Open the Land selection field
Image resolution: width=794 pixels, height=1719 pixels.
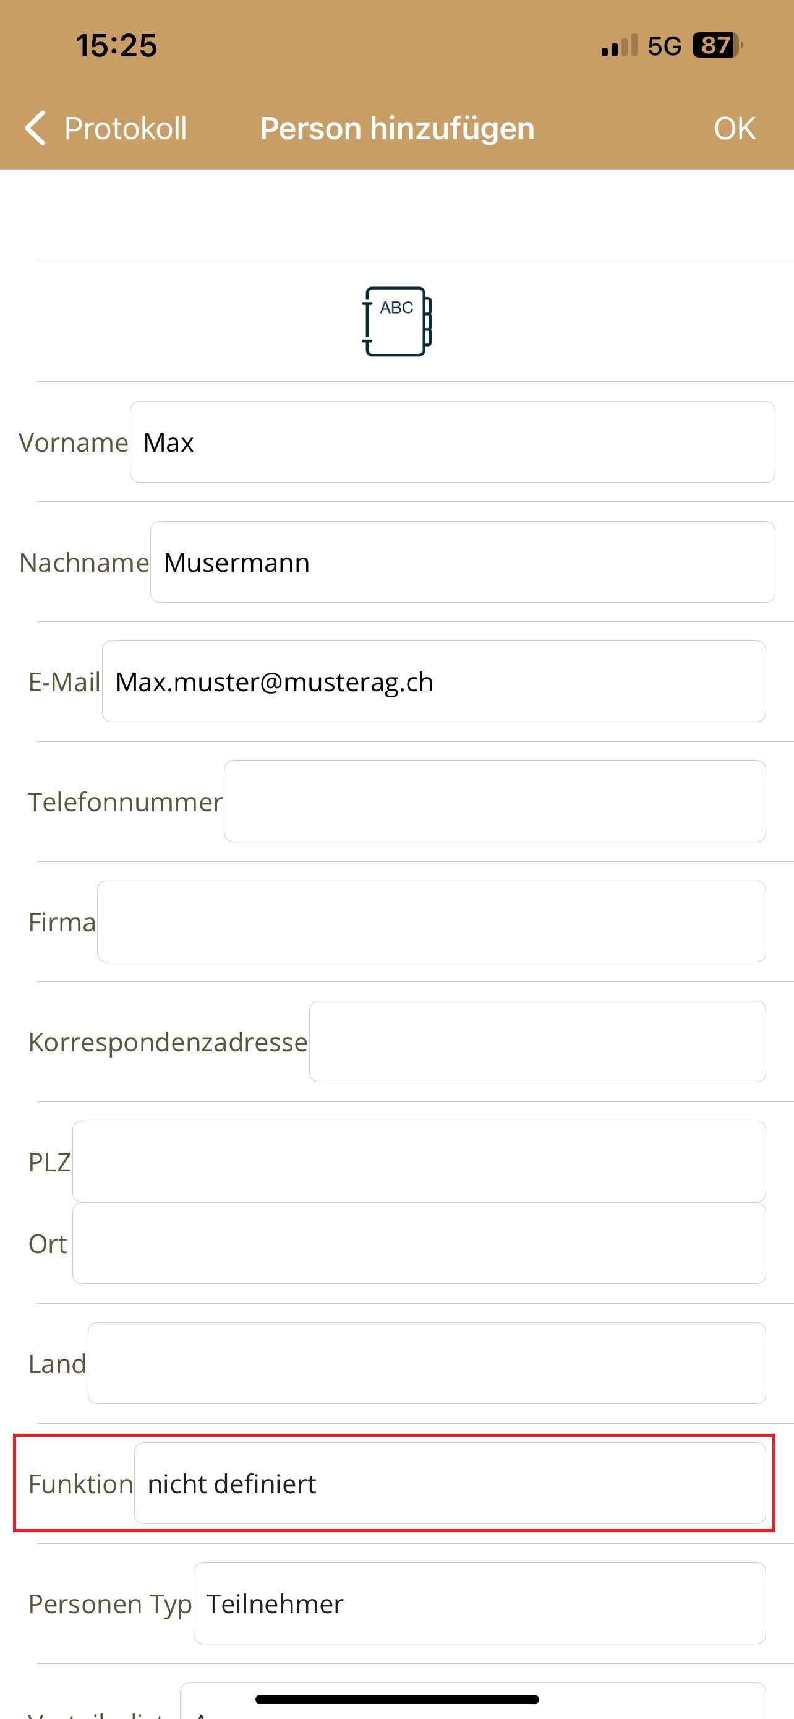click(x=426, y=1363)
